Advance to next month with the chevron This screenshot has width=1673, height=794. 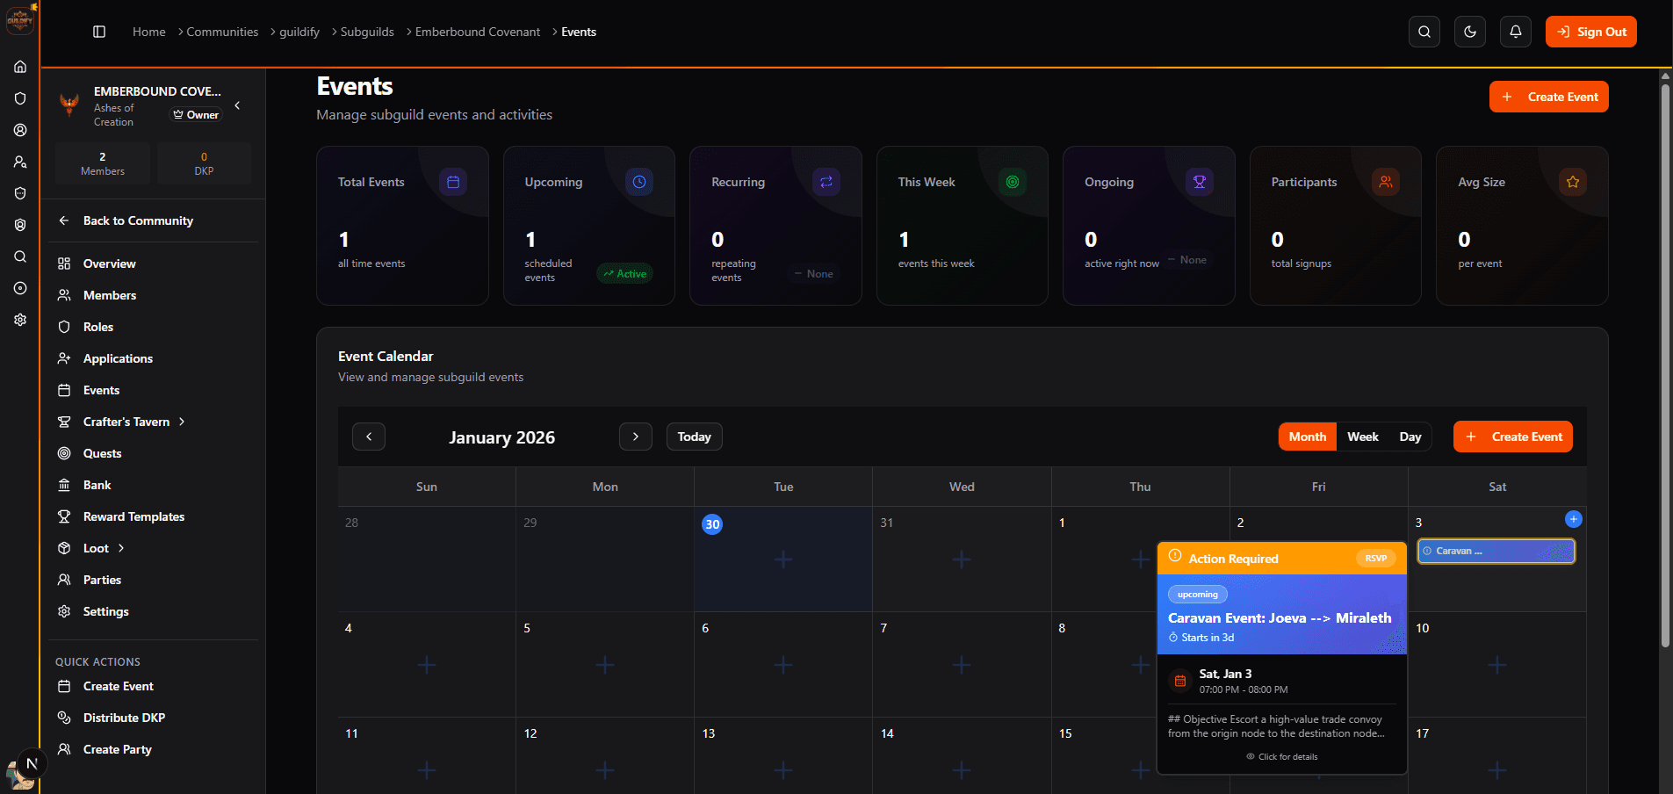636,437
